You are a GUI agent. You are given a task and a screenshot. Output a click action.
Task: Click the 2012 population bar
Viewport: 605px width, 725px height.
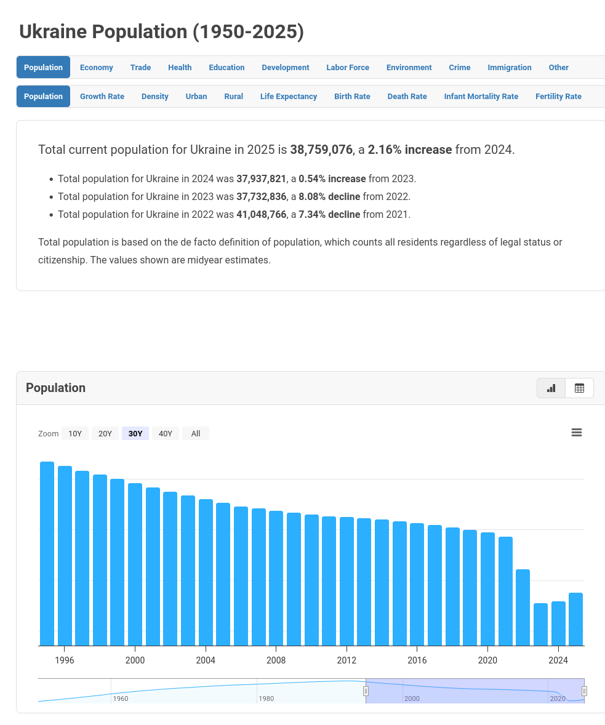[347, 581]
